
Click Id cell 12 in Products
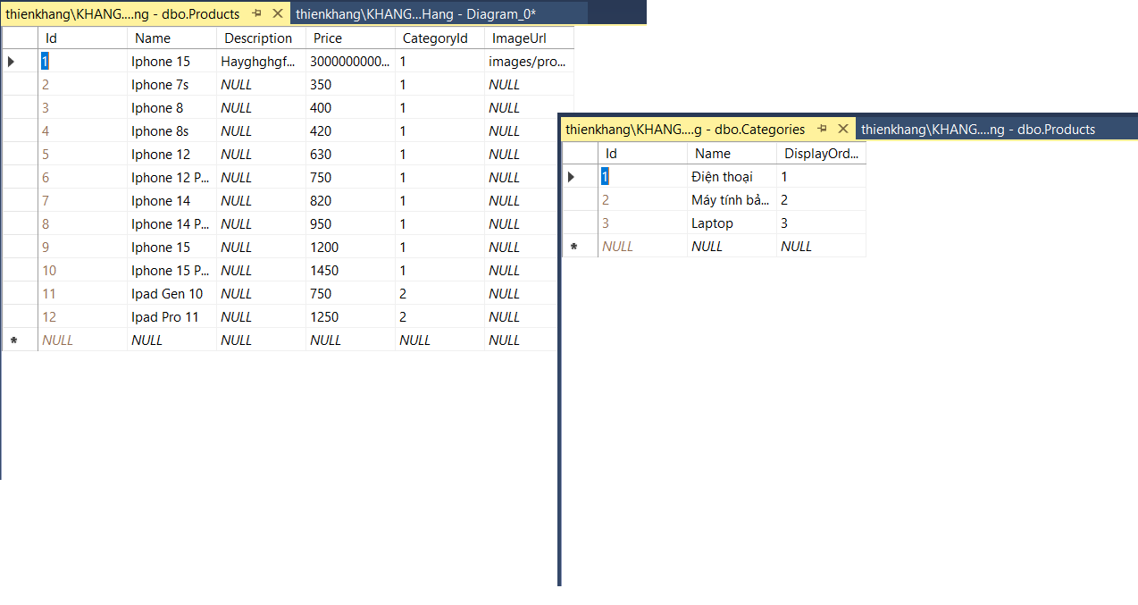click(82, 317)
